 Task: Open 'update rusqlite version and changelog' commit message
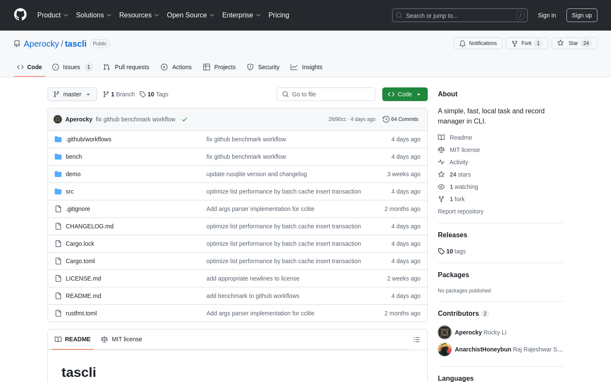(x=256, y=174)
